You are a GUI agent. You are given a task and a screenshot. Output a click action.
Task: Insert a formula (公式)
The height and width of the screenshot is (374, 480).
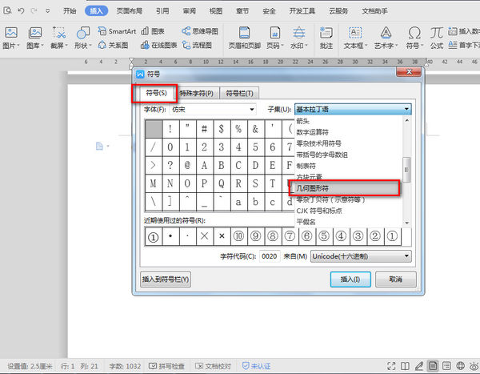(x=437, y=38)
